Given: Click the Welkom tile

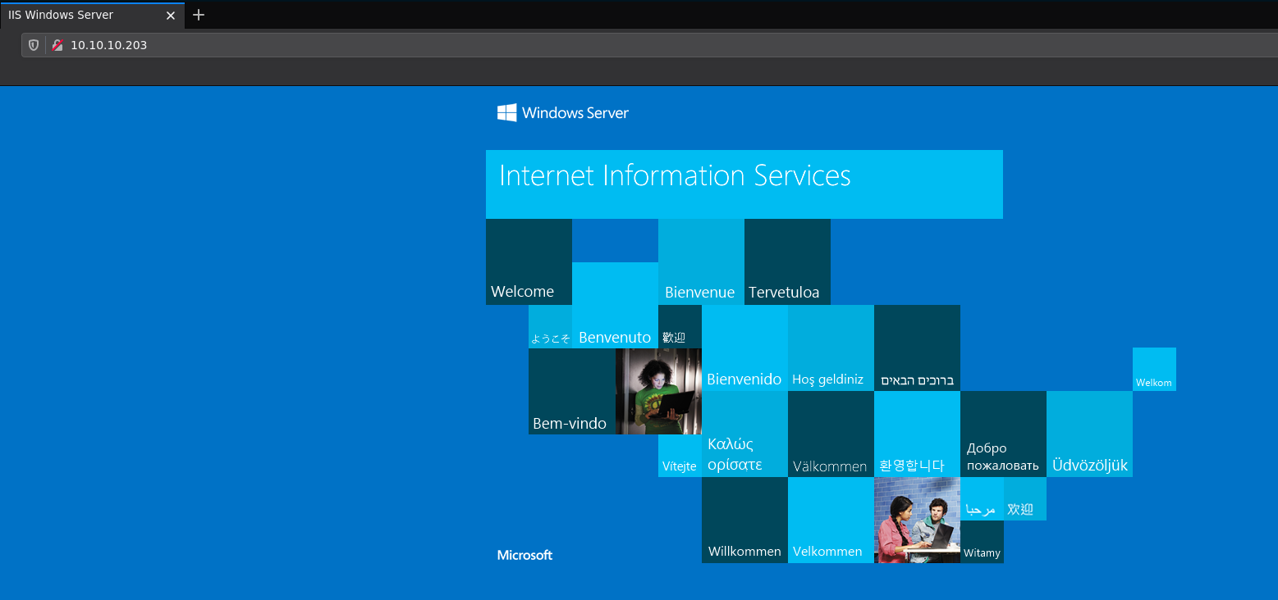Looking at the screenshot, I should point(1154,369).
